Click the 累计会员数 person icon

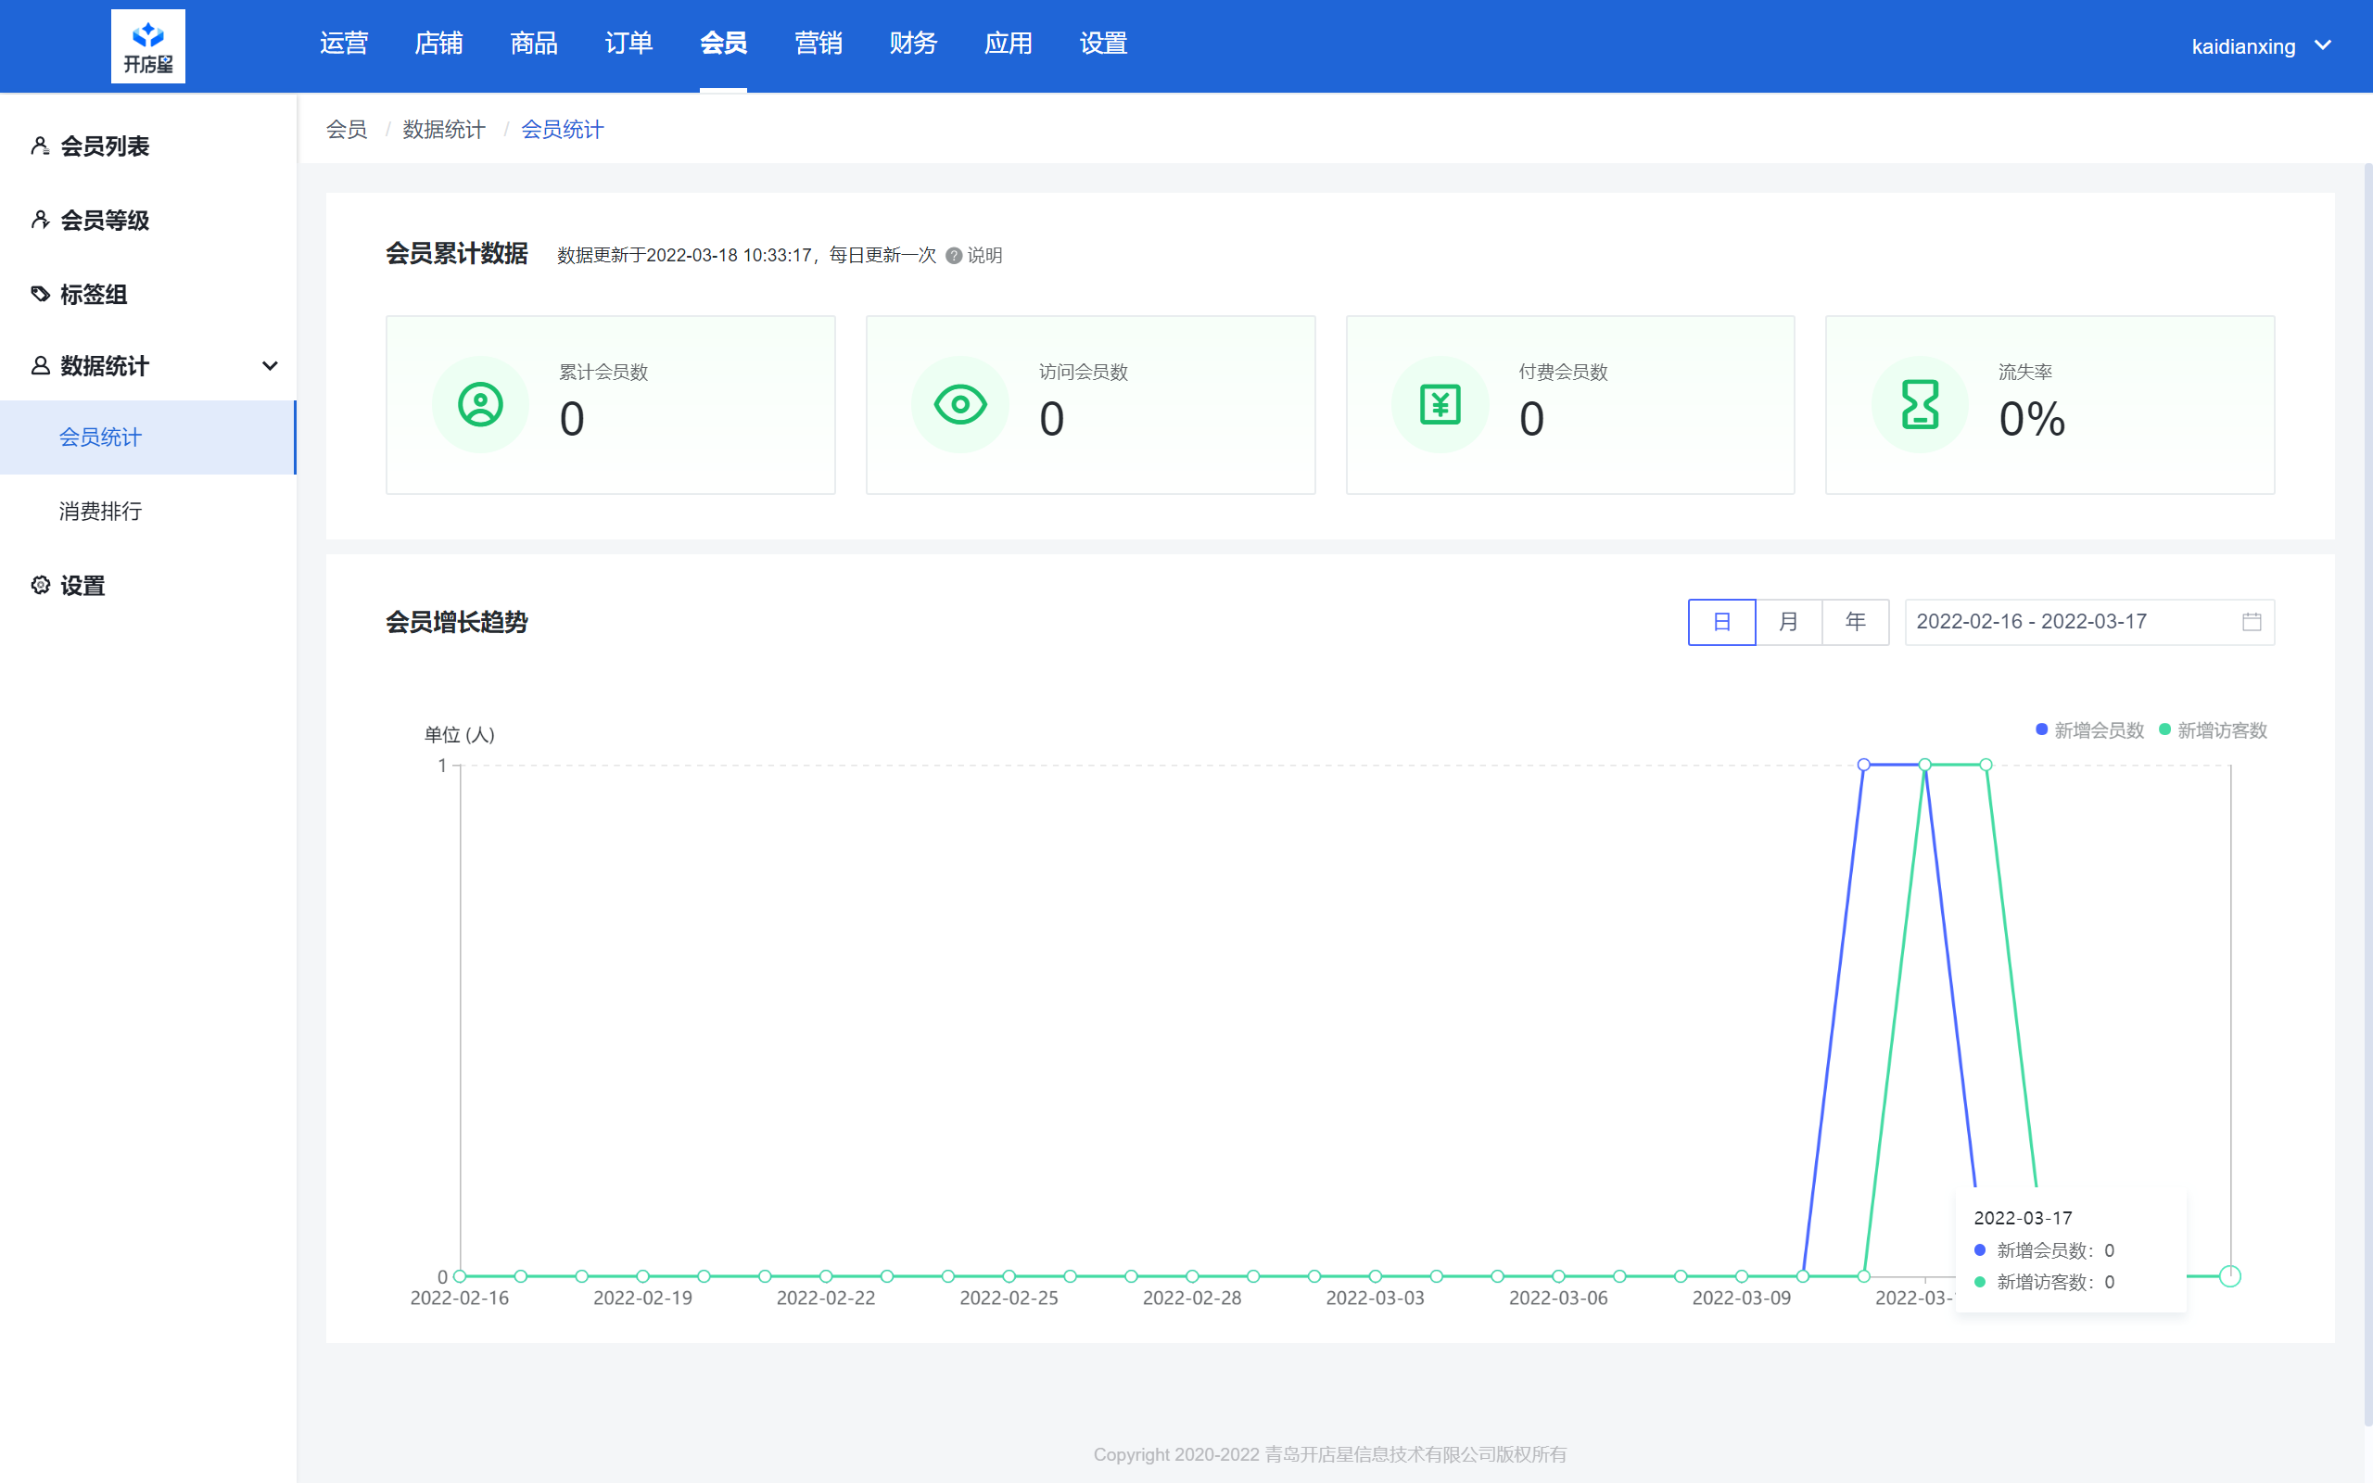pyautogui.click(x=480, y=404)
